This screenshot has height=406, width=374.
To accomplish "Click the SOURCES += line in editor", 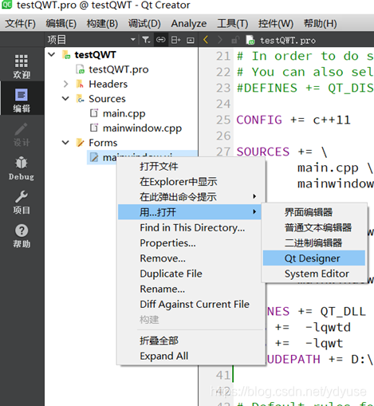I will [x=281, y=152].
